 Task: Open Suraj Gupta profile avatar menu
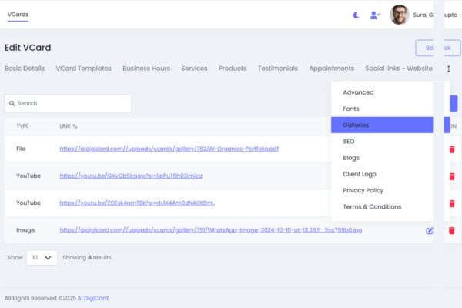click(399, 15)
